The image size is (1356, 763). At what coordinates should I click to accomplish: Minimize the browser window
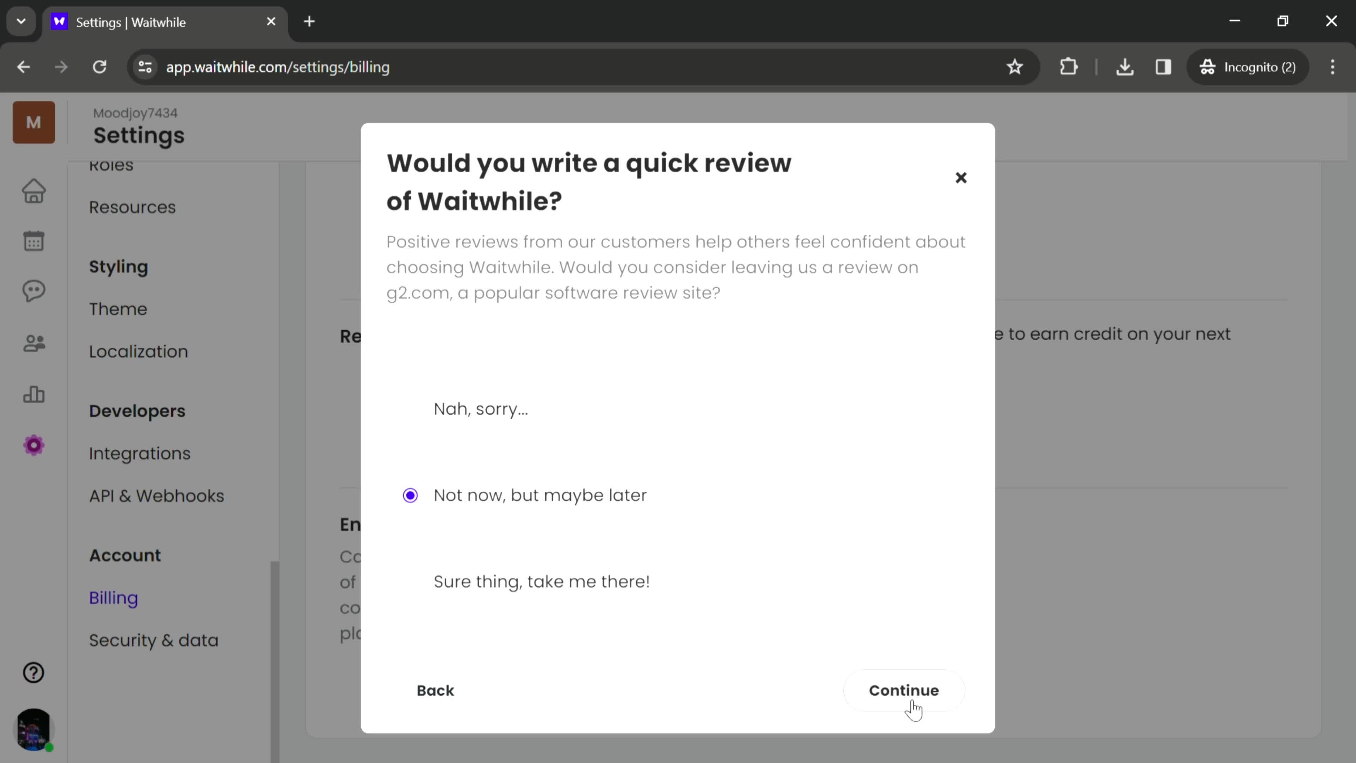pos(1235,21)
